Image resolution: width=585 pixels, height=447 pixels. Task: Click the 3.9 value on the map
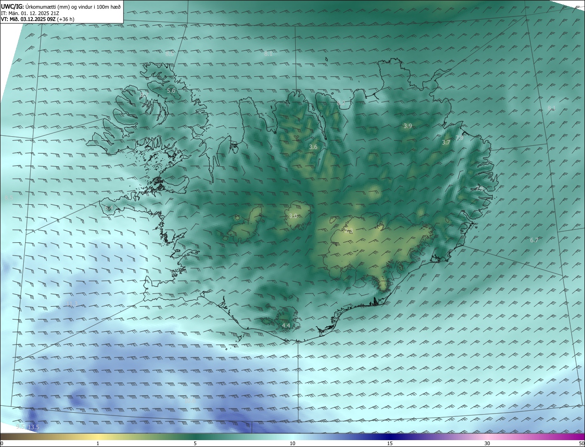[x=408, y=126]
